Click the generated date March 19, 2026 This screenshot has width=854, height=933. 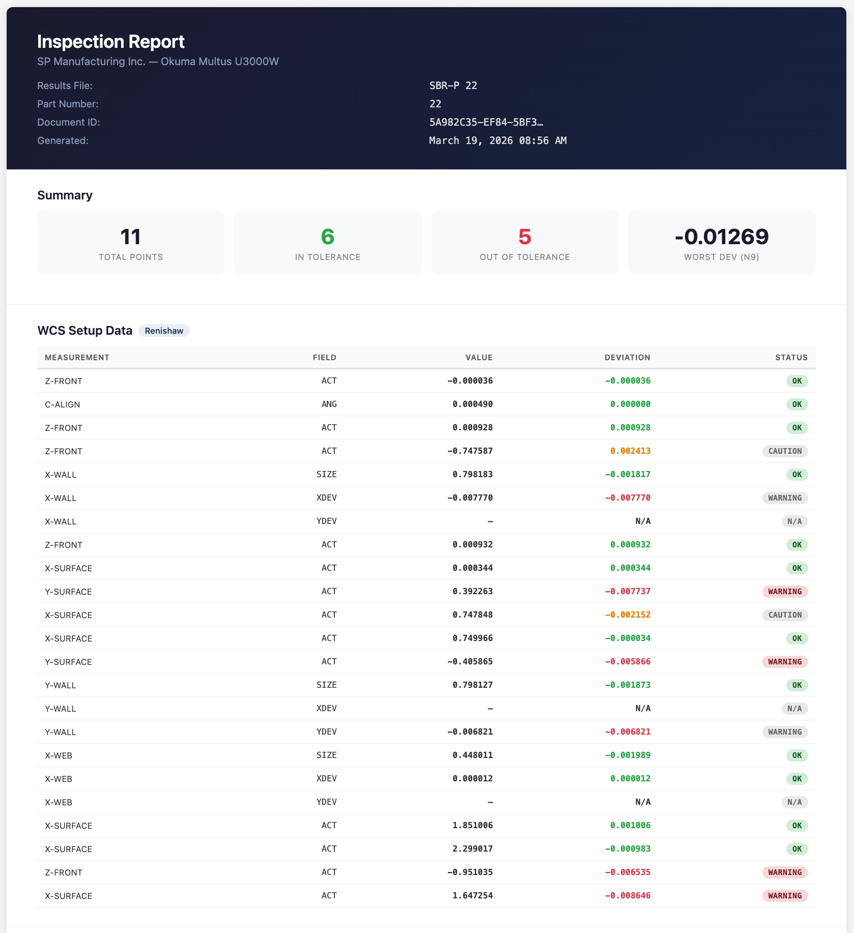coord(497,140)
